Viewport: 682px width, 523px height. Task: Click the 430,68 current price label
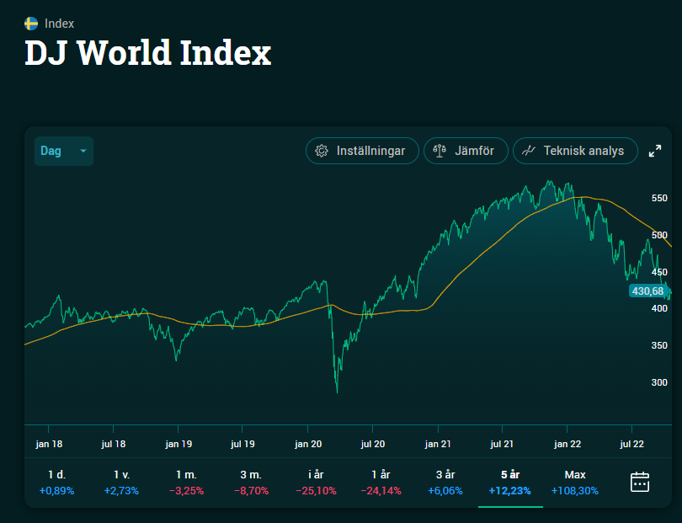tap(647, 291)
